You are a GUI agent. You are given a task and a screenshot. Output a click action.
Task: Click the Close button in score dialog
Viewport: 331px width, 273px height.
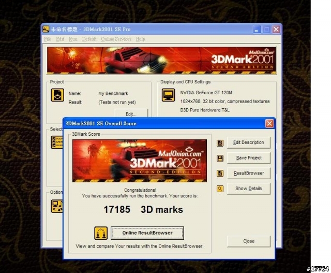click(x=249, y=241)
